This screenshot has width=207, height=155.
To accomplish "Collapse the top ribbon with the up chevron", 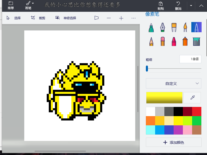I will click(x=201, y=6).
